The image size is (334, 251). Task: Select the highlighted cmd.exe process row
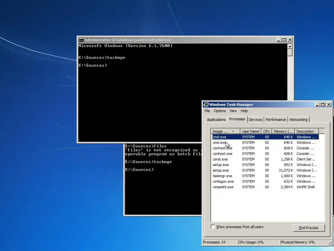point(266,137)
